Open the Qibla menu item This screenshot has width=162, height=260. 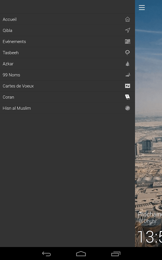click(x=67, y=31)
